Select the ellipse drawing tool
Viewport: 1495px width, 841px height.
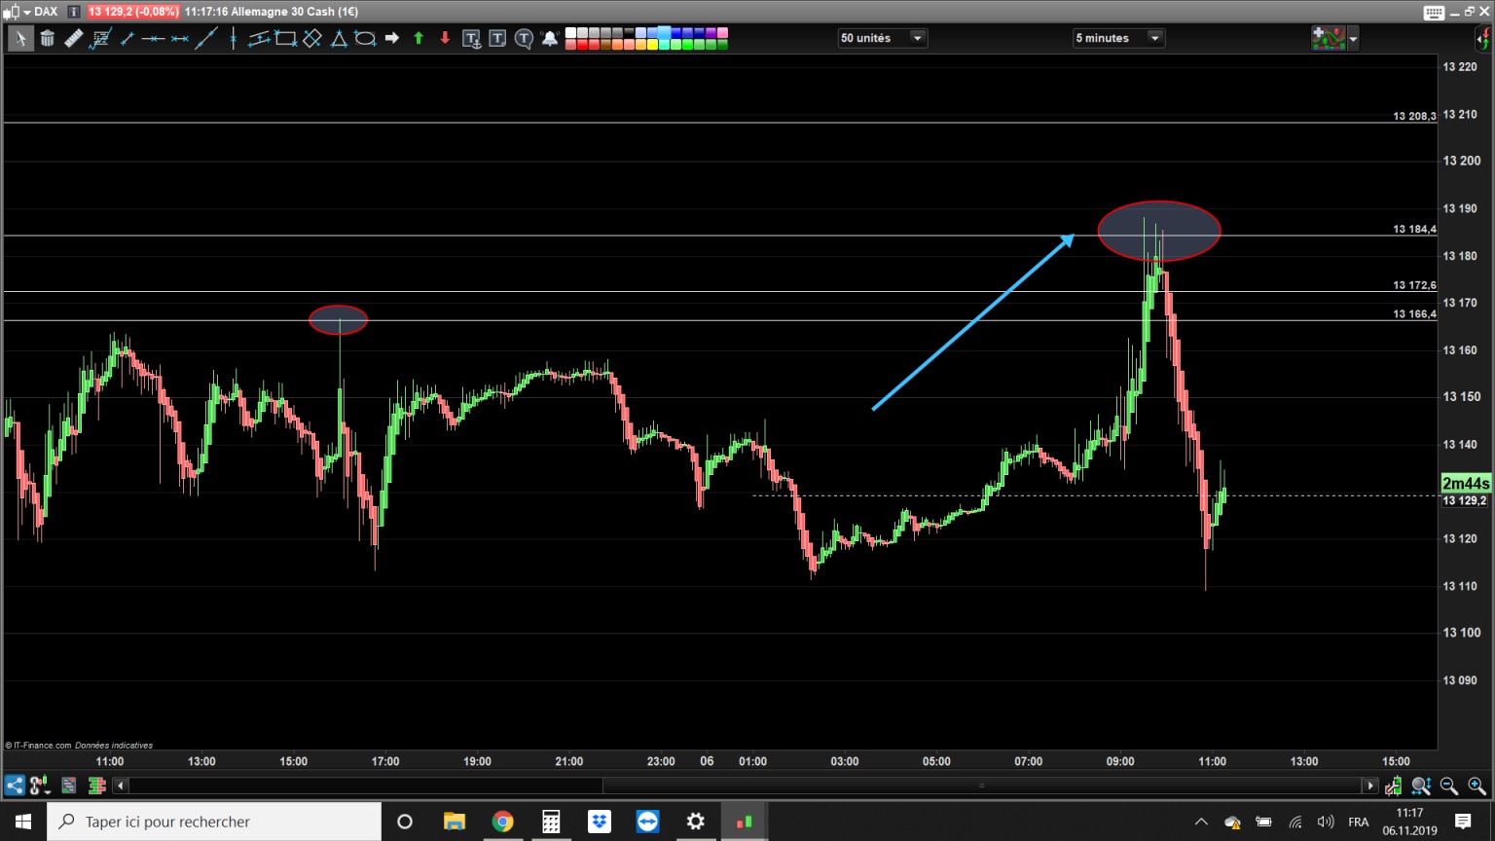pos(365,38)
